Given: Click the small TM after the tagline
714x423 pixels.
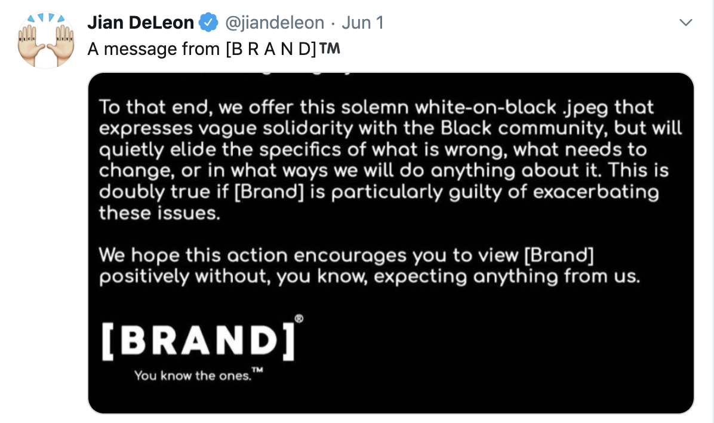Looking at the screenshot, I should tap(258, 372).
